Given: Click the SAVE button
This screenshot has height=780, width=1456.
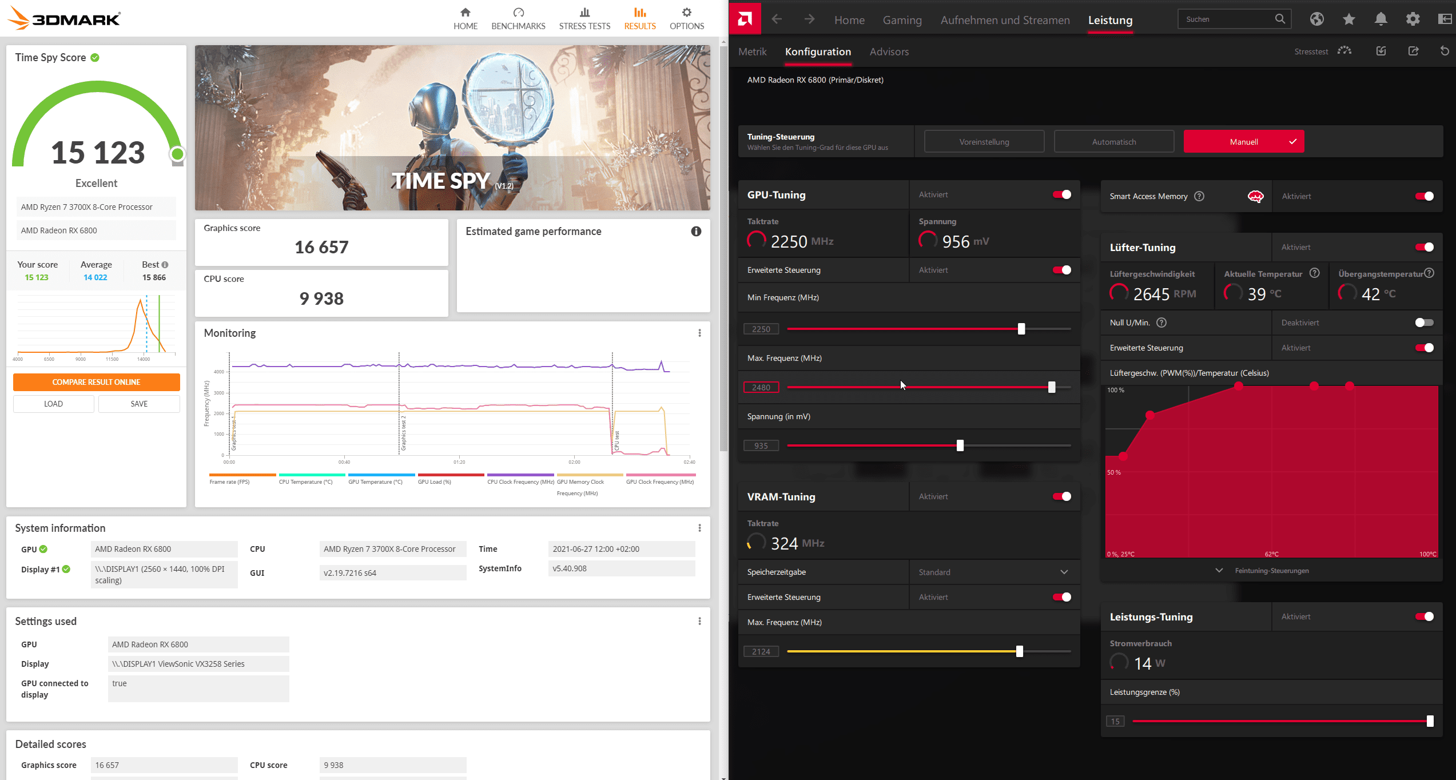Looking at the screenshot, I should [x=139, y=404].
